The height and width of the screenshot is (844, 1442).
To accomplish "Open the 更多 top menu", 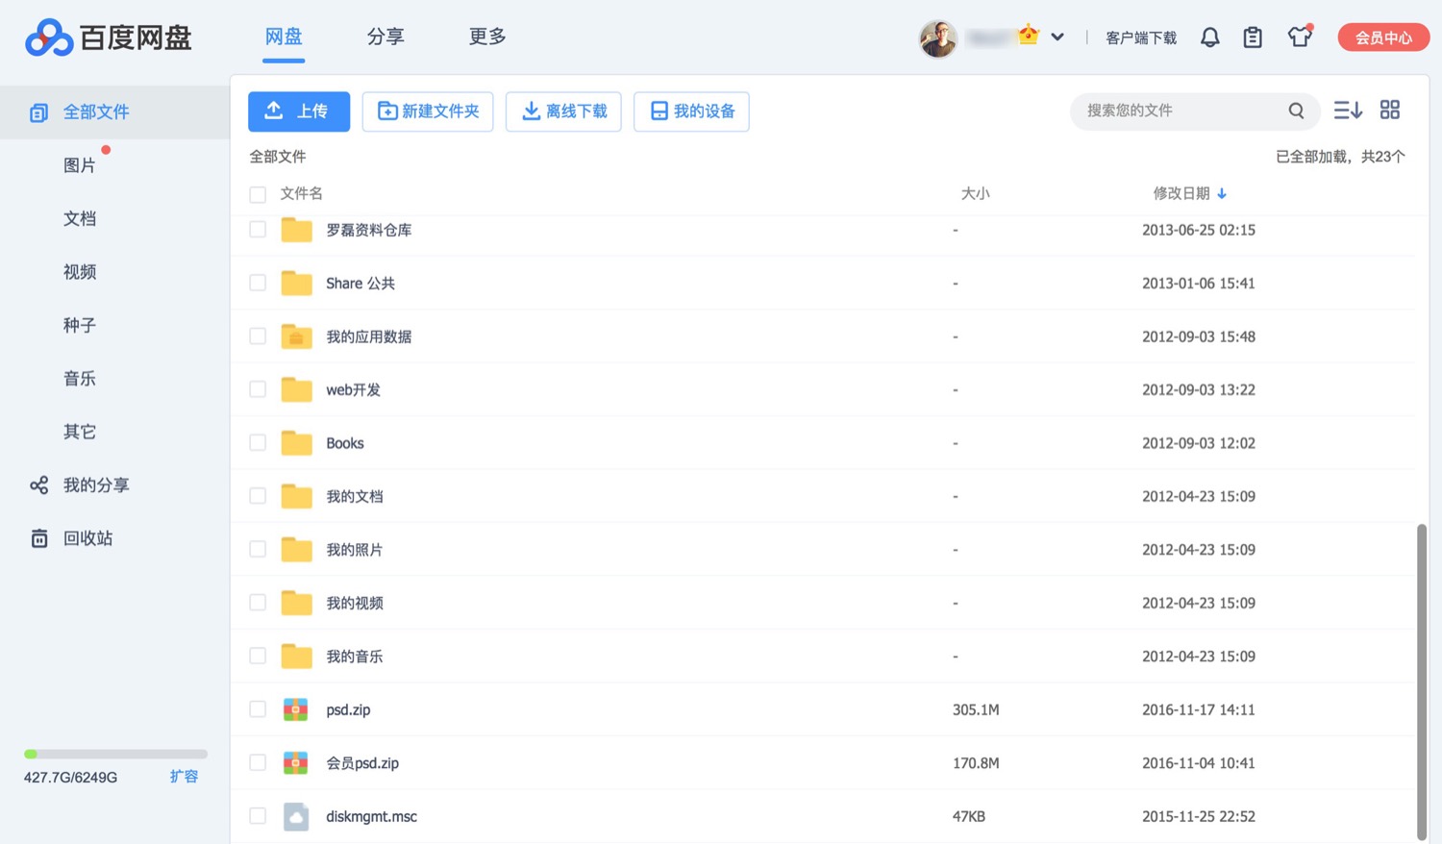I will 486,37.
